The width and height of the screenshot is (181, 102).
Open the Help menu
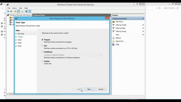point(26,8)
